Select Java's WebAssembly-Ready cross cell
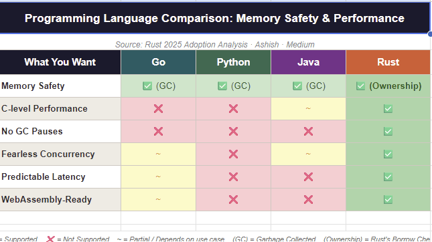Screen dimensions: 432x242 click(308, 200)
